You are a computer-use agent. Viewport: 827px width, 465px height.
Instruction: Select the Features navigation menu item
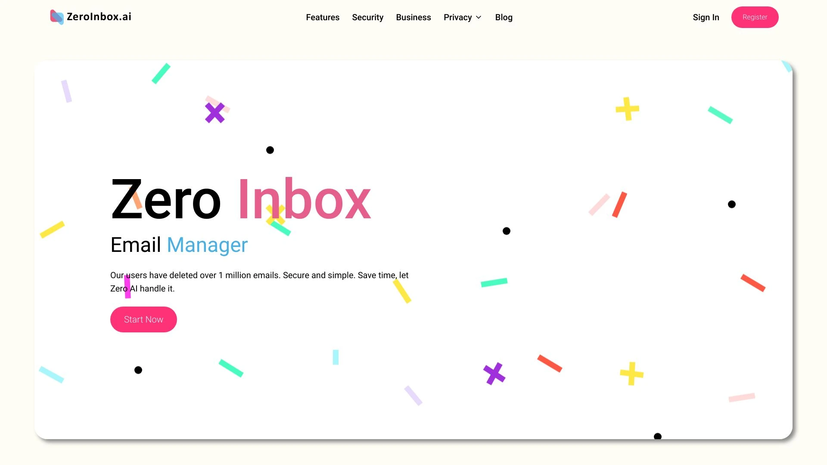(323, 17)
